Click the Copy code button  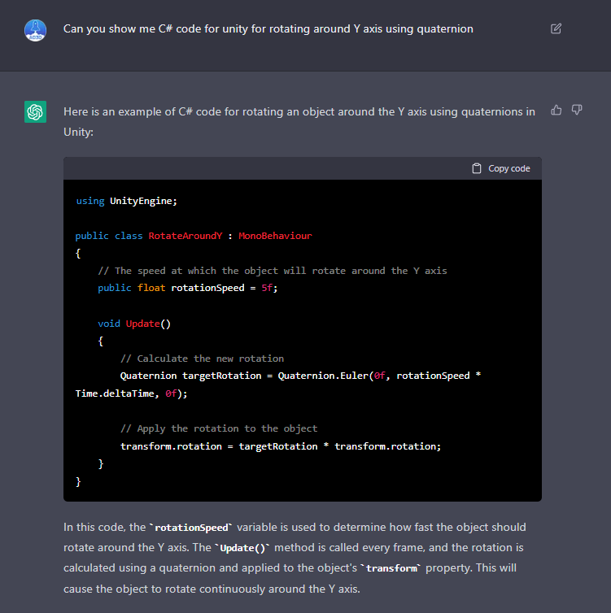[501, 168]
